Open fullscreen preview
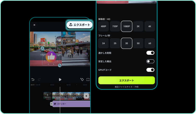 [88, 79]
